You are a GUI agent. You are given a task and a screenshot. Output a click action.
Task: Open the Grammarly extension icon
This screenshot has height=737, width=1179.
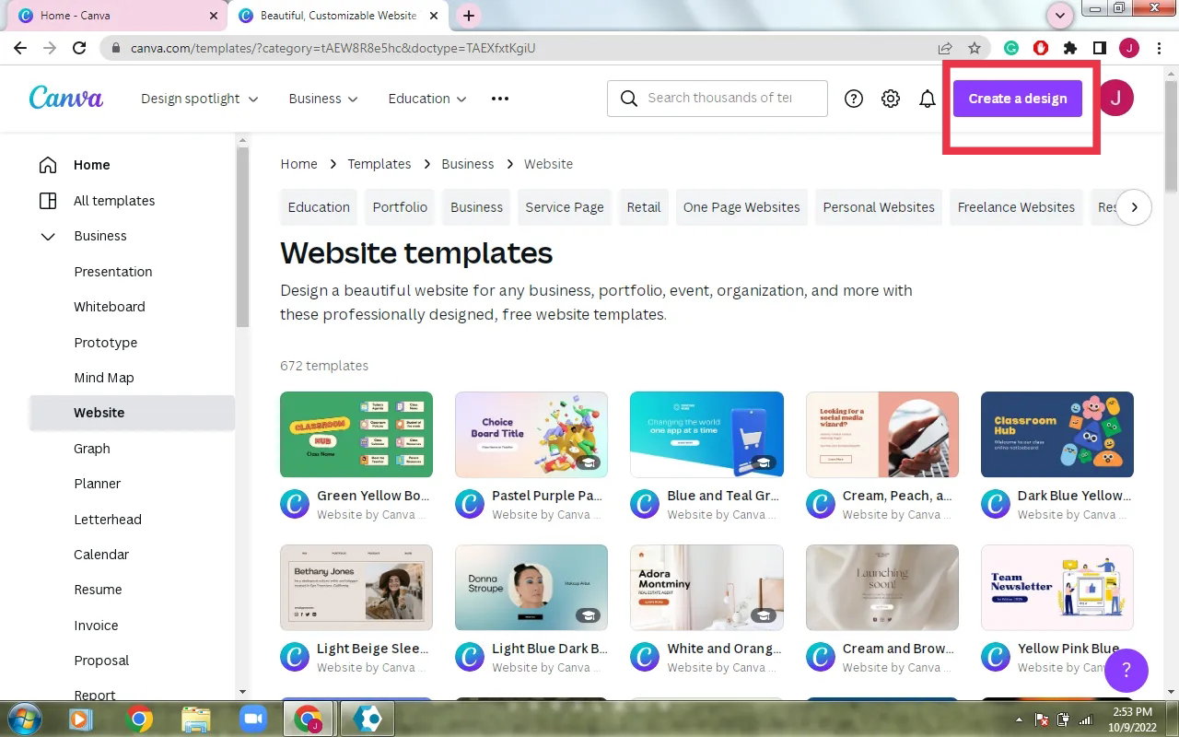pos(1011,48)
